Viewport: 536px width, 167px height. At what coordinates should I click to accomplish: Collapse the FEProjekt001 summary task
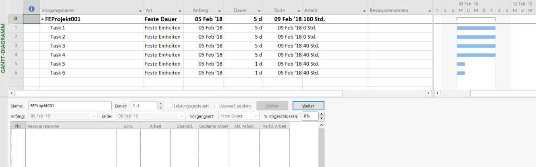[42, 19]
